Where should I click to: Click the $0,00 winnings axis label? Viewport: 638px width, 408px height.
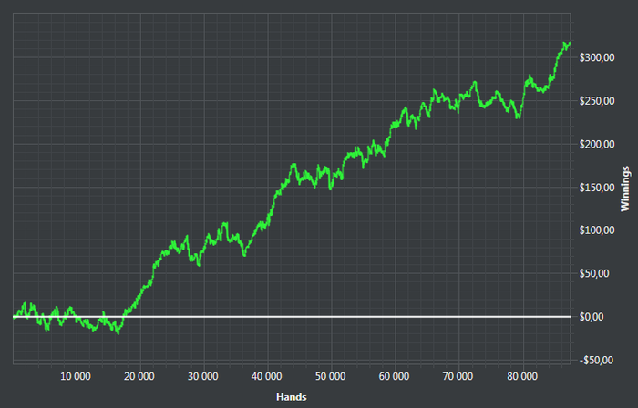592,317
